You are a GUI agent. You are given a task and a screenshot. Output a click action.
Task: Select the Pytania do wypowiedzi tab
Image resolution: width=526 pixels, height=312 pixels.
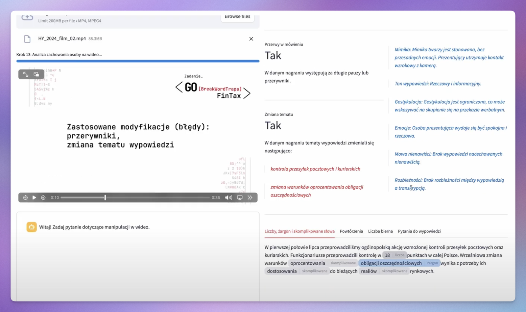(419, 231)
